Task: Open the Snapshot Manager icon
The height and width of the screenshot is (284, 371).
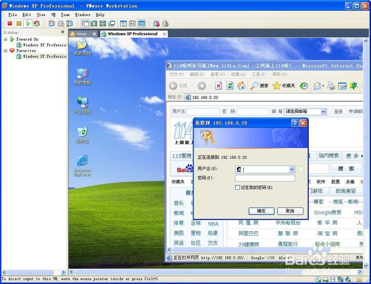Action: 70,23
